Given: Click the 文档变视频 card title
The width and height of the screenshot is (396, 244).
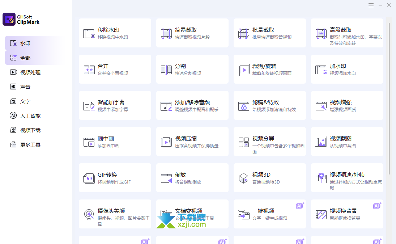Looking at the screenshot, I should [x=188, y=211].
